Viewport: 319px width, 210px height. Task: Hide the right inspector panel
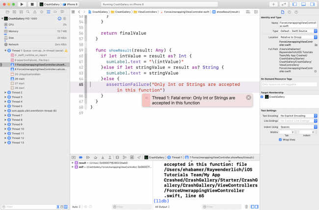(x=312, y=4)
